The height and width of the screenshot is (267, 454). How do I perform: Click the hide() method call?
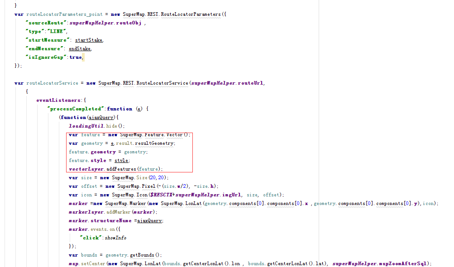click(115, 126)
